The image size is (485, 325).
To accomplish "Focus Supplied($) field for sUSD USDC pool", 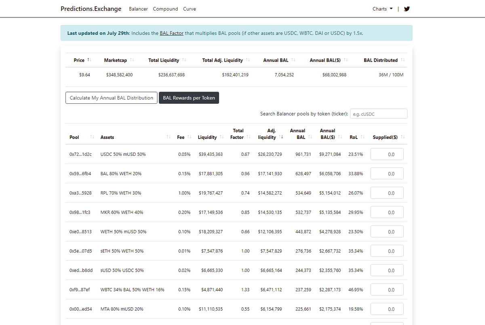I will (387, 270).
